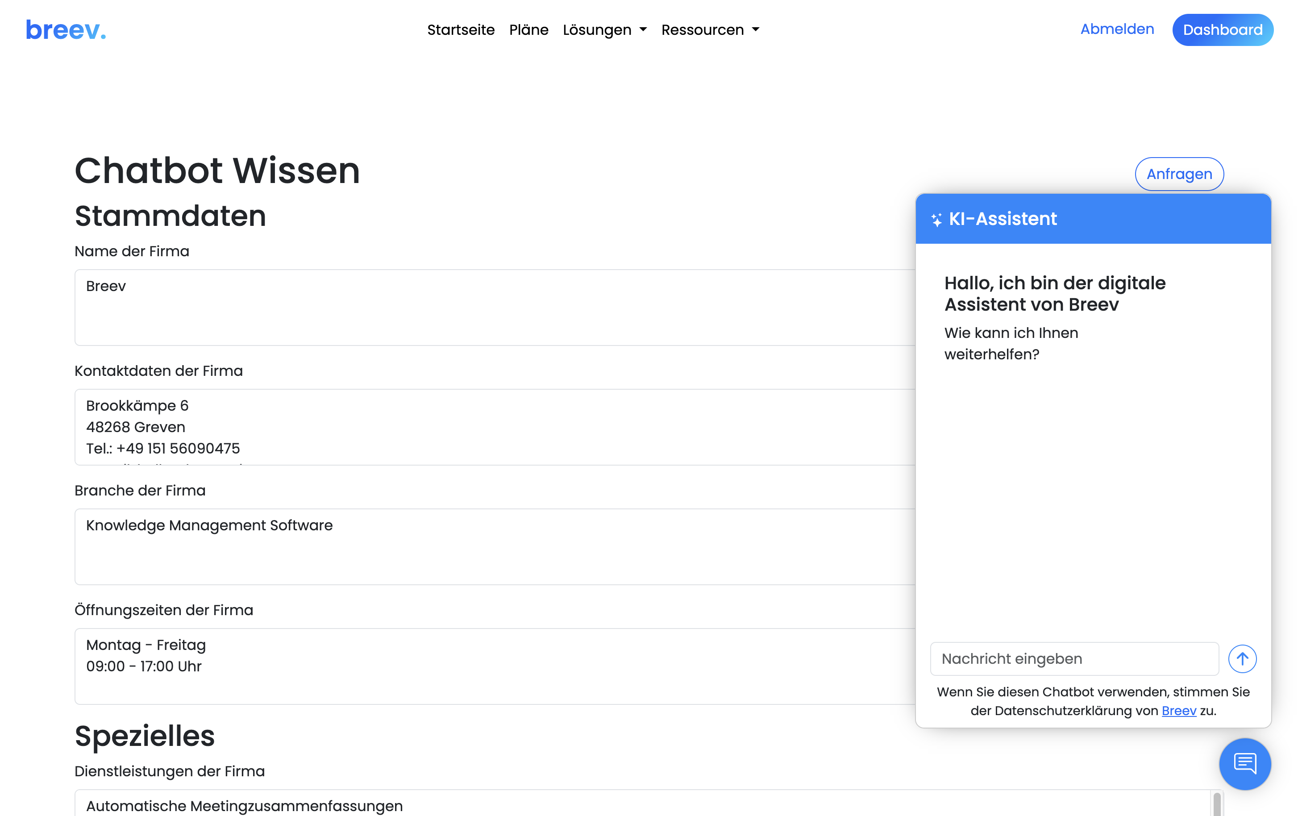The image size is (1298, 816).
Task: Send message with the arrow-up button
Action: pyautogui.click(x=1242, y=658)
